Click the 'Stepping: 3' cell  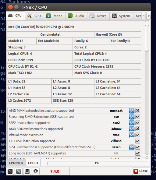tap(40, 47)
